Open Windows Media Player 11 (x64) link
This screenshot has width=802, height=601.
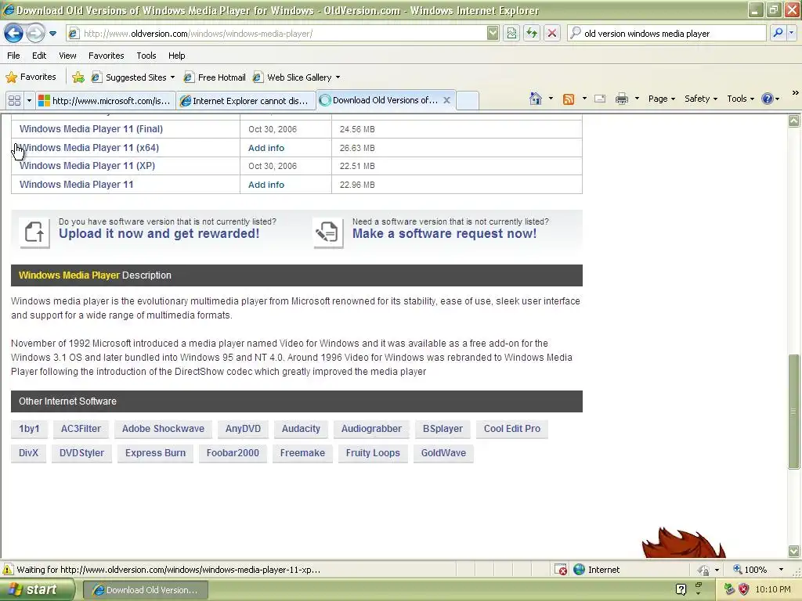tap(89, 148)
